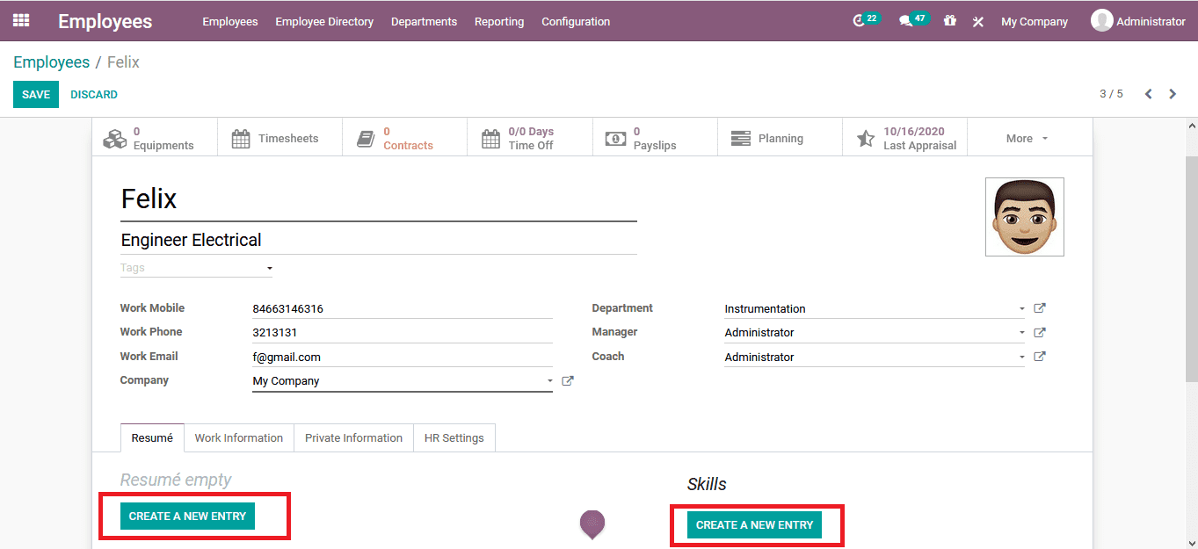Open the Tags dropdown
The image size is (1198, 549).
coord(196,268)
